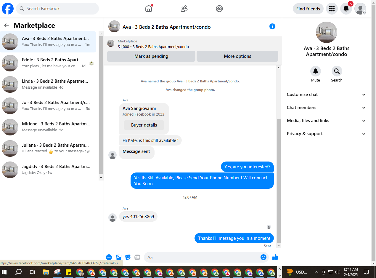Open the emoji picker in message box
Image resolution: width=376 pixels, height=278 pixels.
click(263, 257)
